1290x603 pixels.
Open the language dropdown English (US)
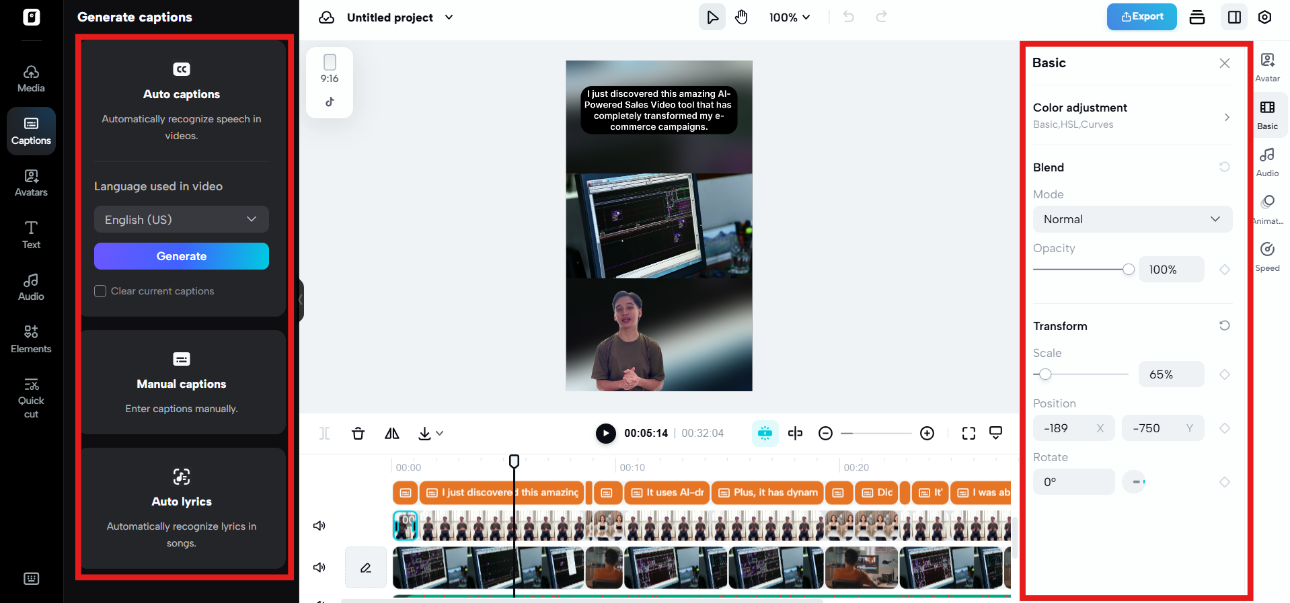(181, 220)
